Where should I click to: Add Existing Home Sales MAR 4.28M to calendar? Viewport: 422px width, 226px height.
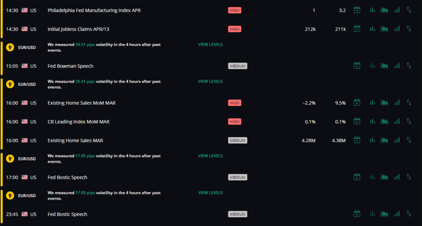(x=357, y=140)
